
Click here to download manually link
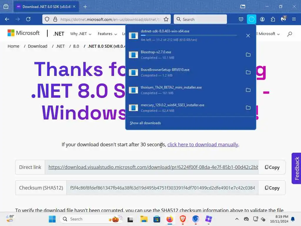tap(203, 144)
